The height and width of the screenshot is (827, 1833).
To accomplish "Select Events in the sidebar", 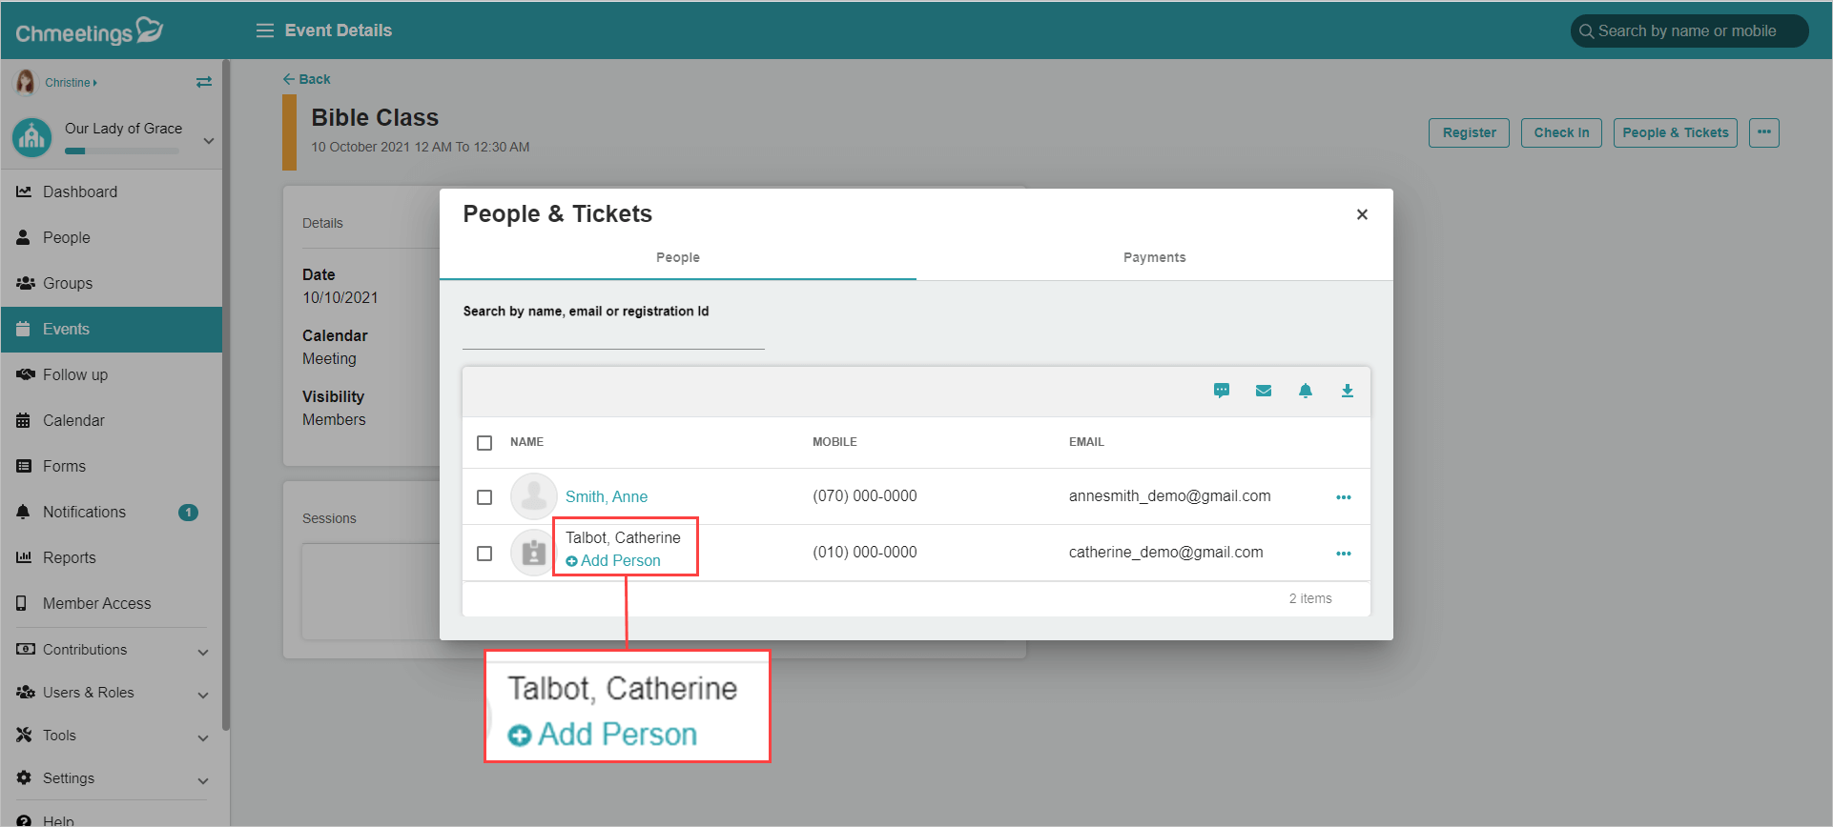I will pyautogui.click(x=112, y=329).
